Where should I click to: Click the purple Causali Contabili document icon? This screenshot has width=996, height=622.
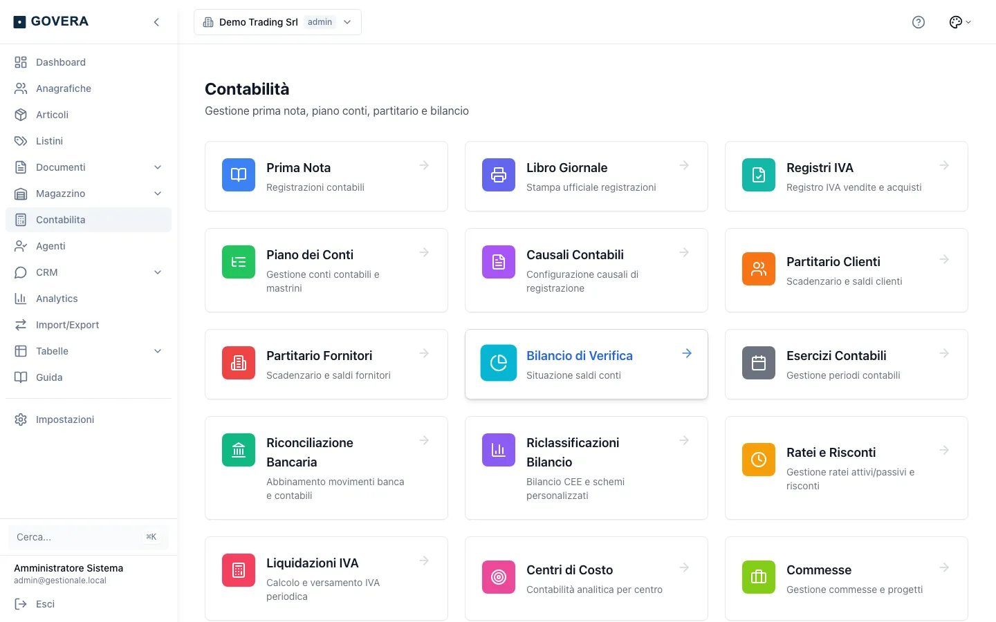pos(499,262)
